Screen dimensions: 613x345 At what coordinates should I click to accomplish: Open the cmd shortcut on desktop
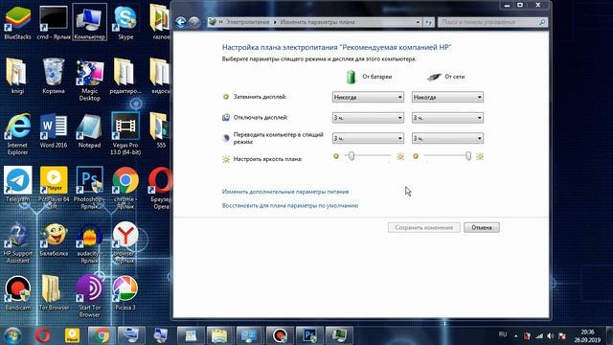(x=54, y=22)
